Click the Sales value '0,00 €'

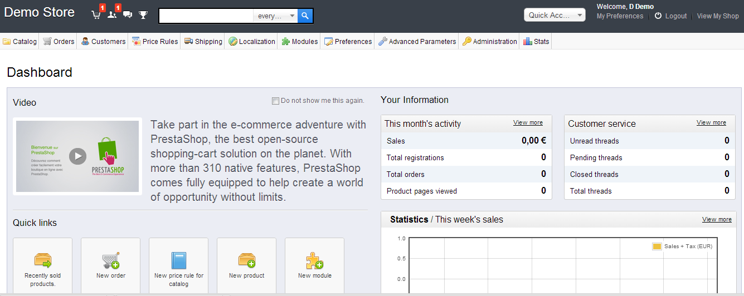coord(534,141)
